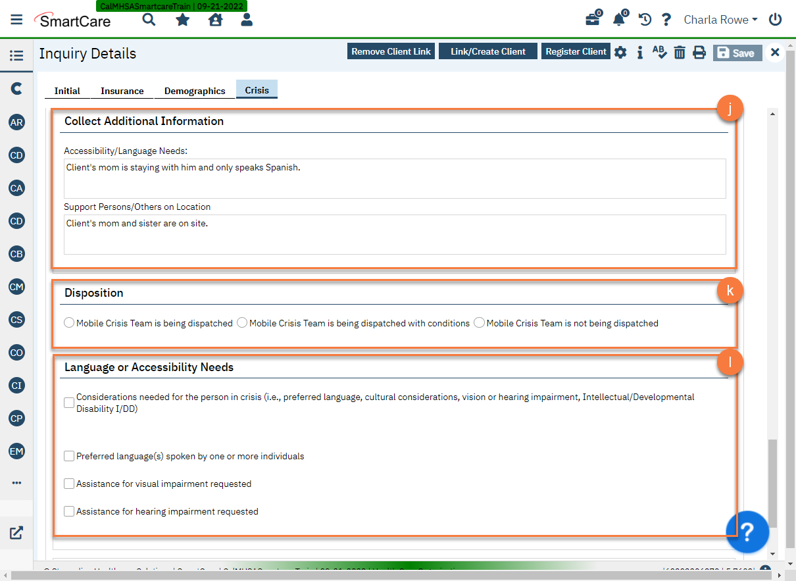The width and height of the screenshot is (796, 581).
Task: Enable 'Preferred language(s) spoken by one or more individuals'
Action: 69,455
